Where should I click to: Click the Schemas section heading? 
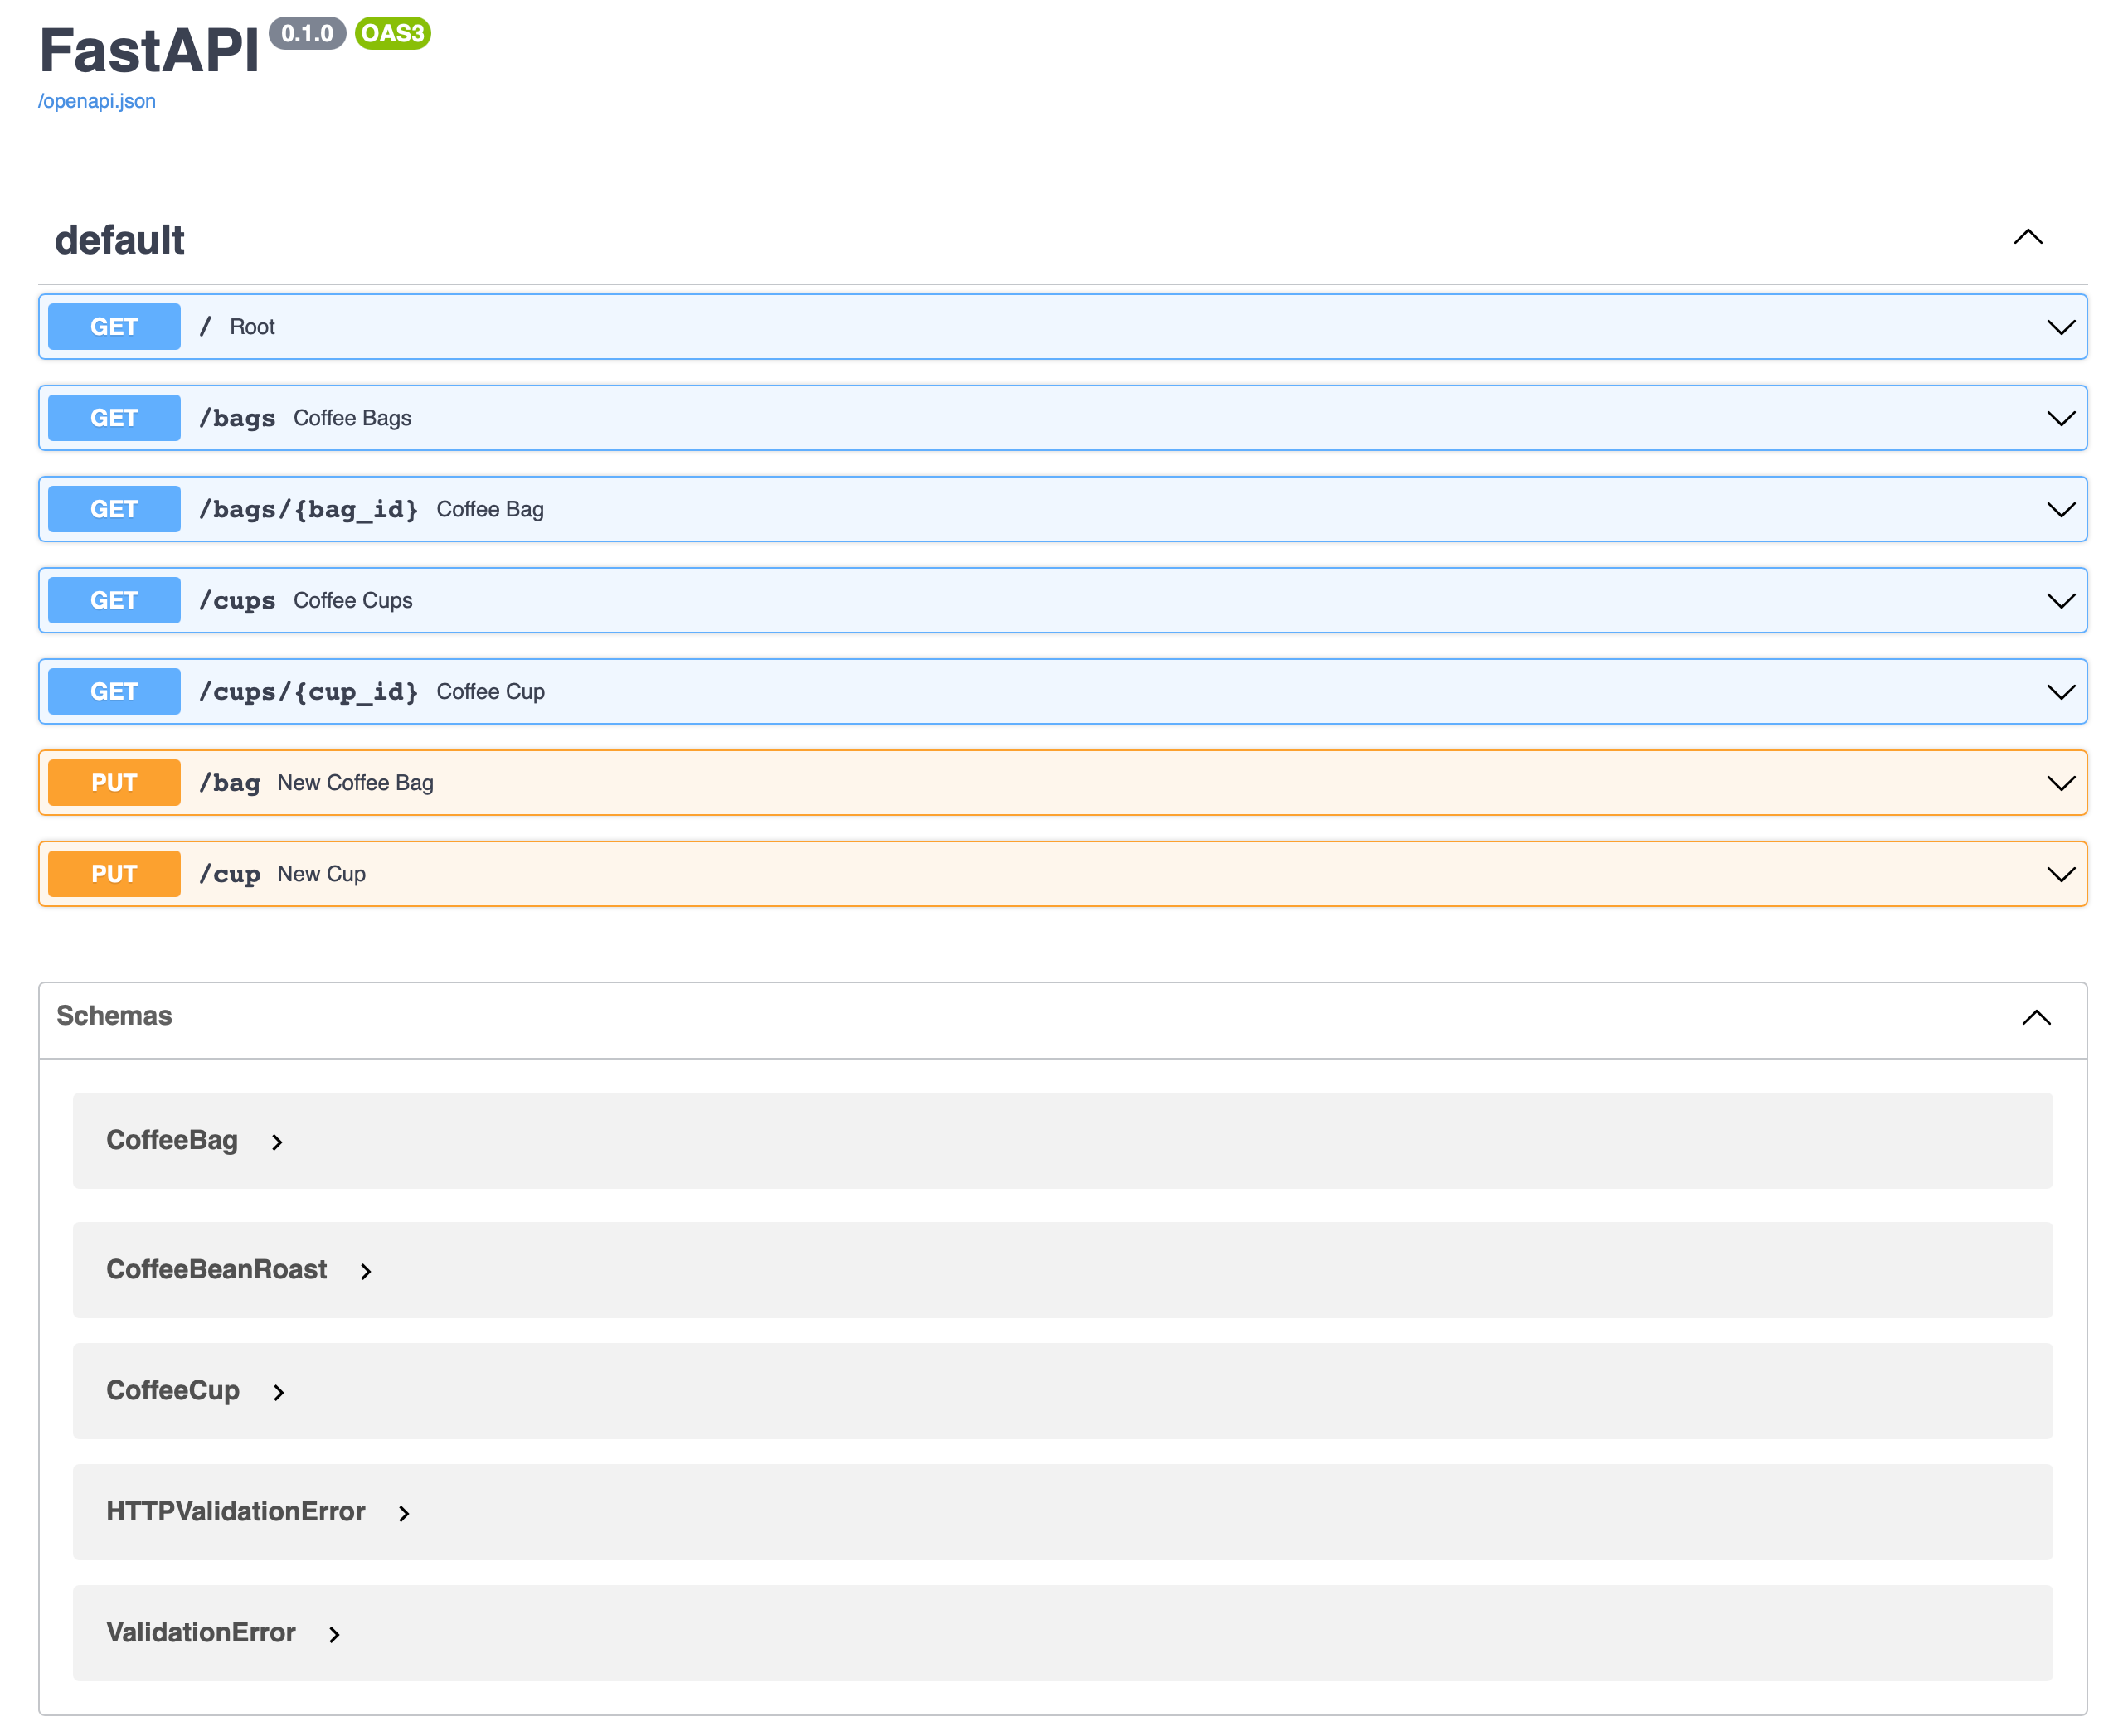(114, 1016)
